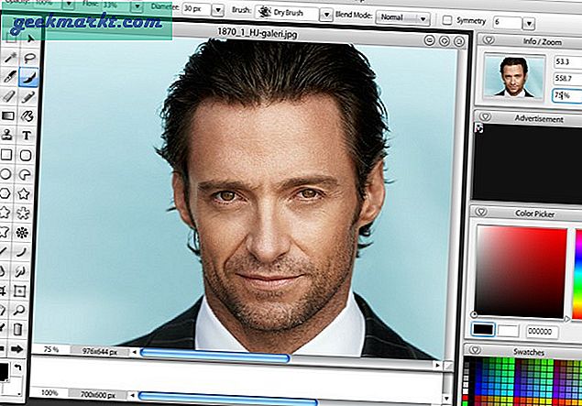582x406 pixels.
Task: Select the Transform tool with square frame icon
Action: point(19,291)
